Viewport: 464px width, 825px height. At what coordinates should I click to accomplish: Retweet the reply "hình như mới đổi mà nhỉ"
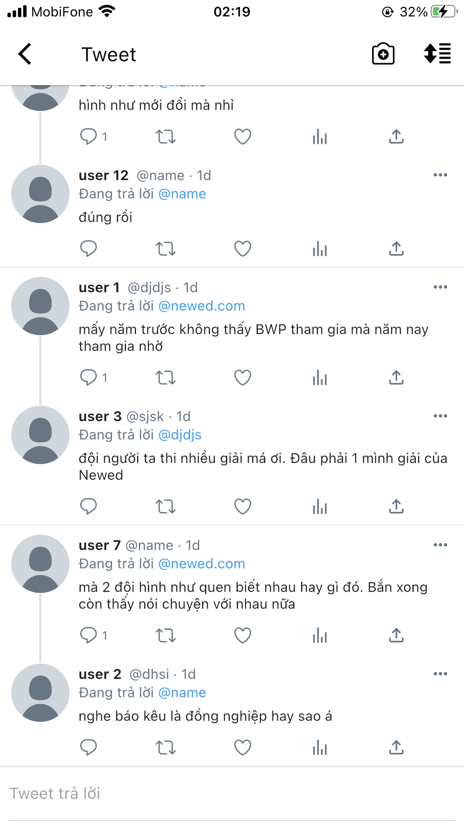(165, 137)
